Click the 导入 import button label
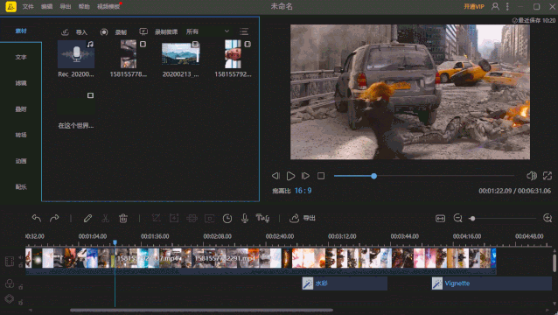The height and width of the screenshot is (315, 558). point(81,32)
